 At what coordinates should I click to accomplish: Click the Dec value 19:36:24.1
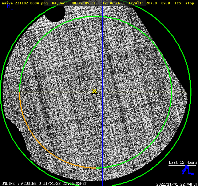(113, 3)
